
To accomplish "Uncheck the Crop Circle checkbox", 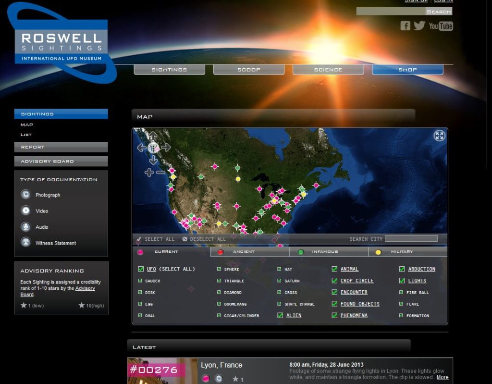I will coord(334,281).
